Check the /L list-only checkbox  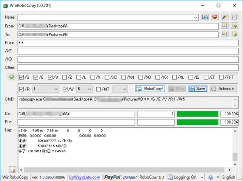pos(79,77)
